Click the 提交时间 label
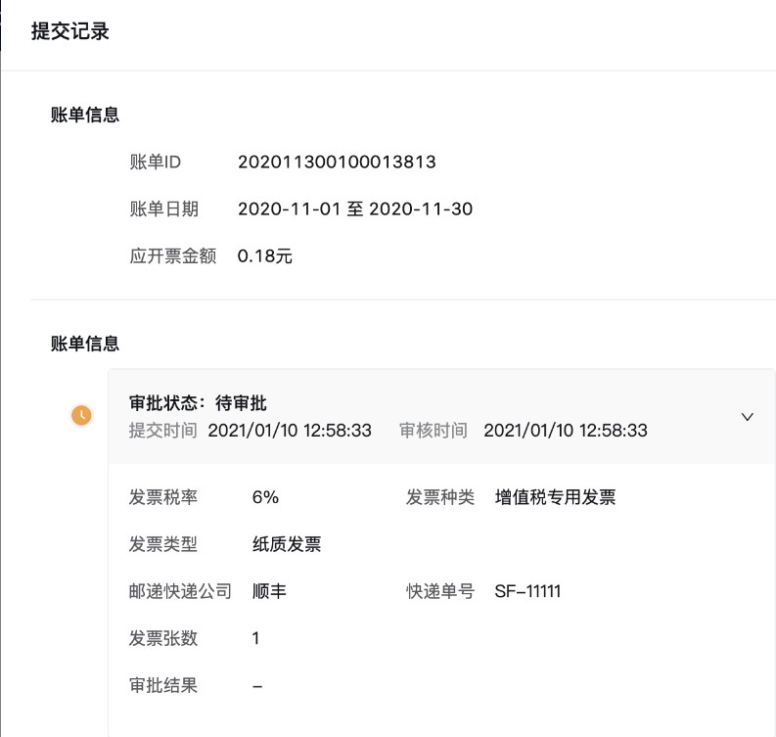Viewport: 776px width, 737px height. pos(163,430)
